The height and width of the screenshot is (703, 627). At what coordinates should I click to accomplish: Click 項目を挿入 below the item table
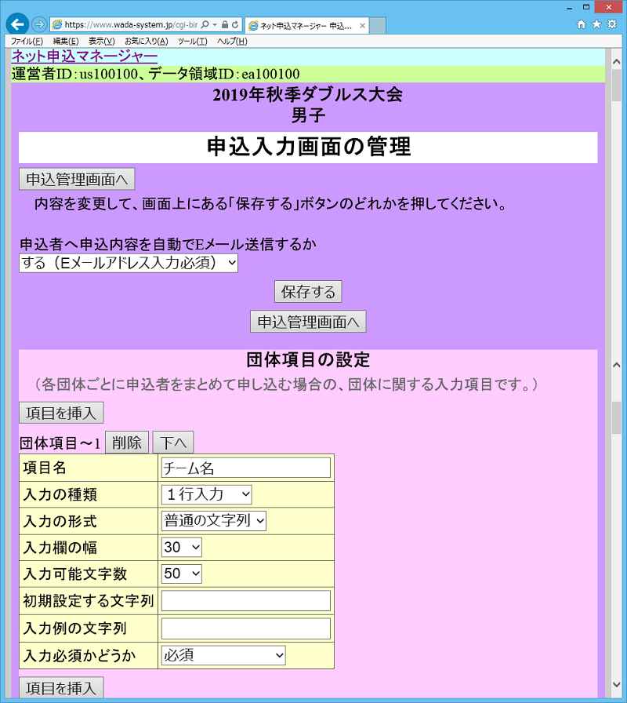(61, 688)
